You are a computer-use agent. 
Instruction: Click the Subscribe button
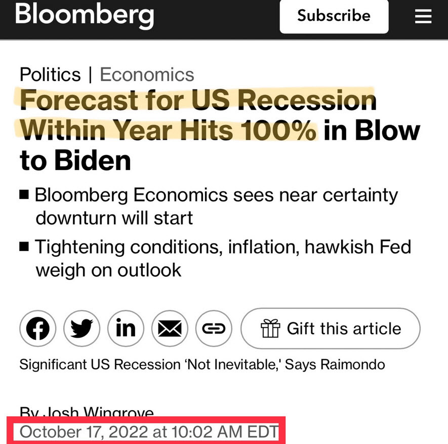334,16
